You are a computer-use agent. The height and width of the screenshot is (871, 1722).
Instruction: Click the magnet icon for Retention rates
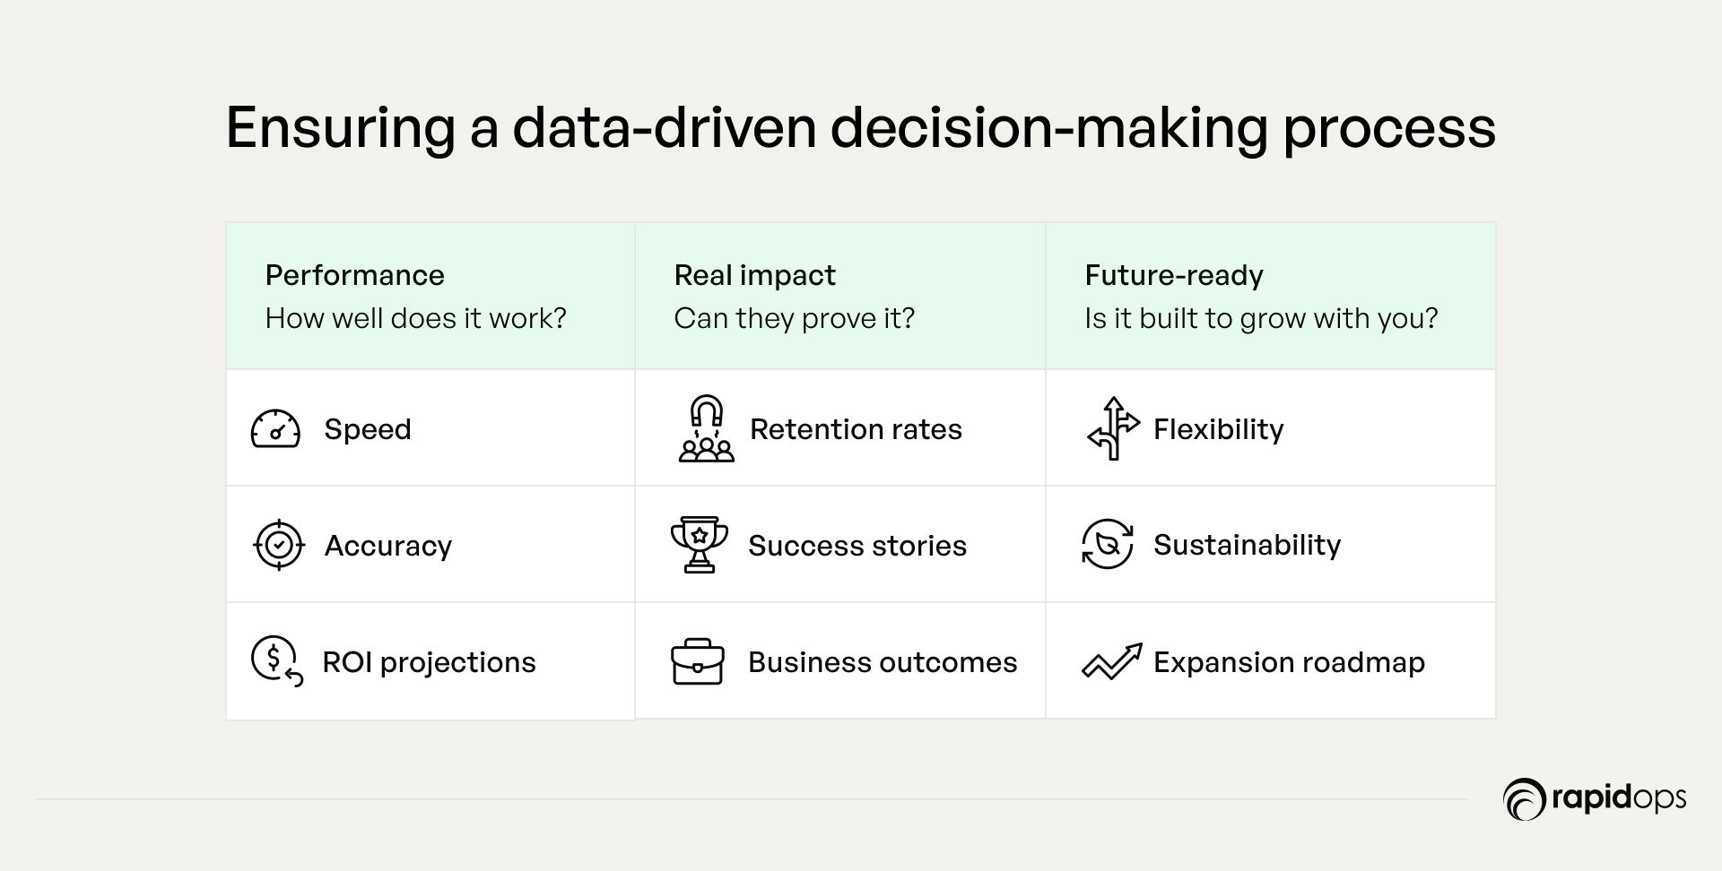pos(706,428)
